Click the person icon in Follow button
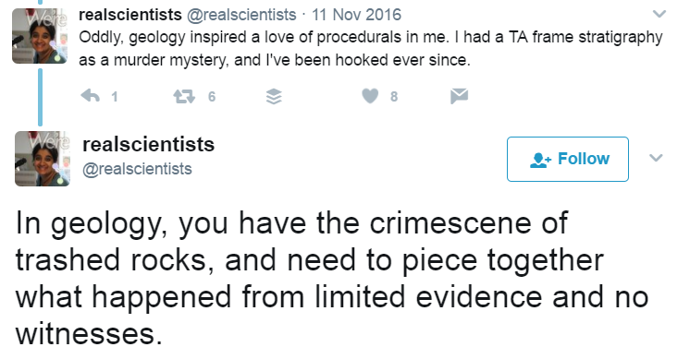 pyautogui.click(x=540, y=160)
